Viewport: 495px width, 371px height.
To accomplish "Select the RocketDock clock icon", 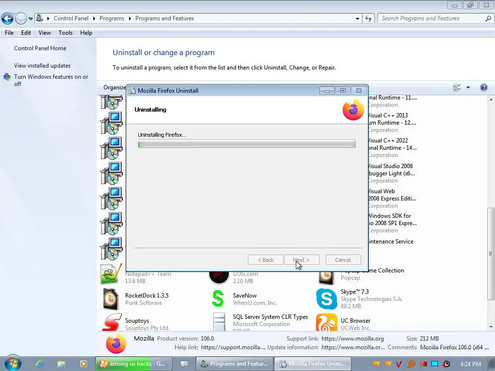I will coord(111,299).
